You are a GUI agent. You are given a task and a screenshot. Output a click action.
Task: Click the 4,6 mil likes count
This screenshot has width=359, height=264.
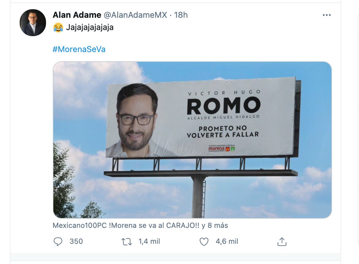pyautogui.click(x=227, y=241)
